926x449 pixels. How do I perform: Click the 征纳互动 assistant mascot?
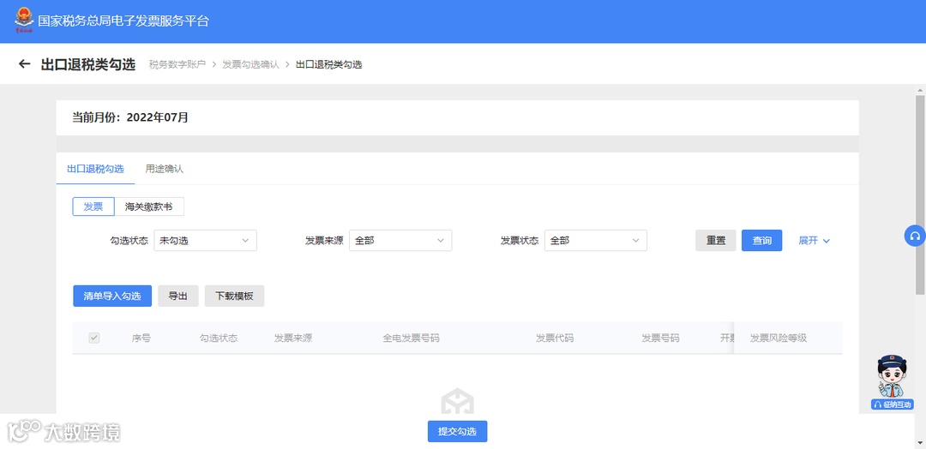(x=893, y=382)
